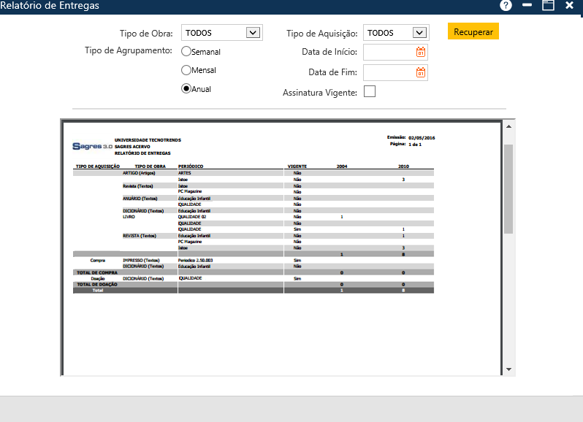Viewport: 583px width, 422px height.
Task: Select the Anual grouping option
Action: tap(186, 88)
